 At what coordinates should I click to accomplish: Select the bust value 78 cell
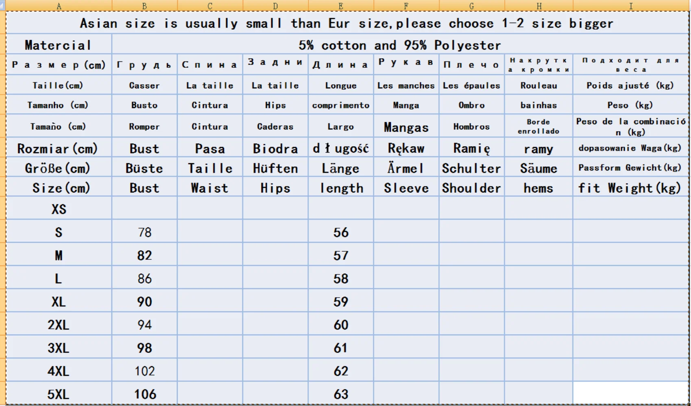144,232
